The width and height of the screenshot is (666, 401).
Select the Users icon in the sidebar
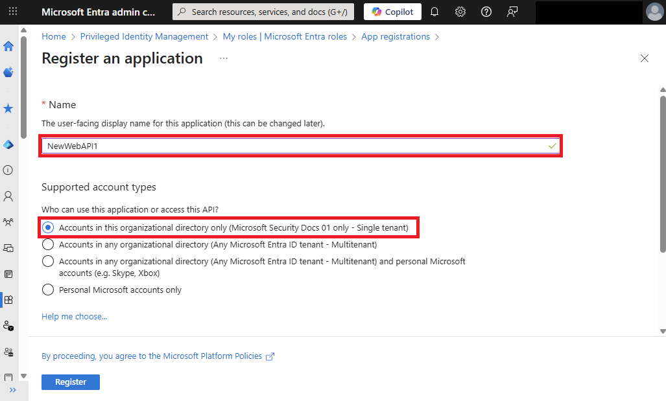pyautogui.click(x=8, y=196)
